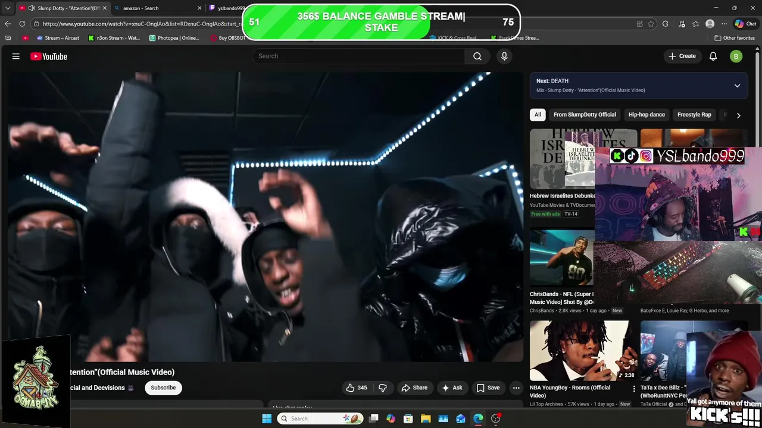Open Edge Settings and more ellipsis menu
762x428 pixels.
tap(724, 24)
